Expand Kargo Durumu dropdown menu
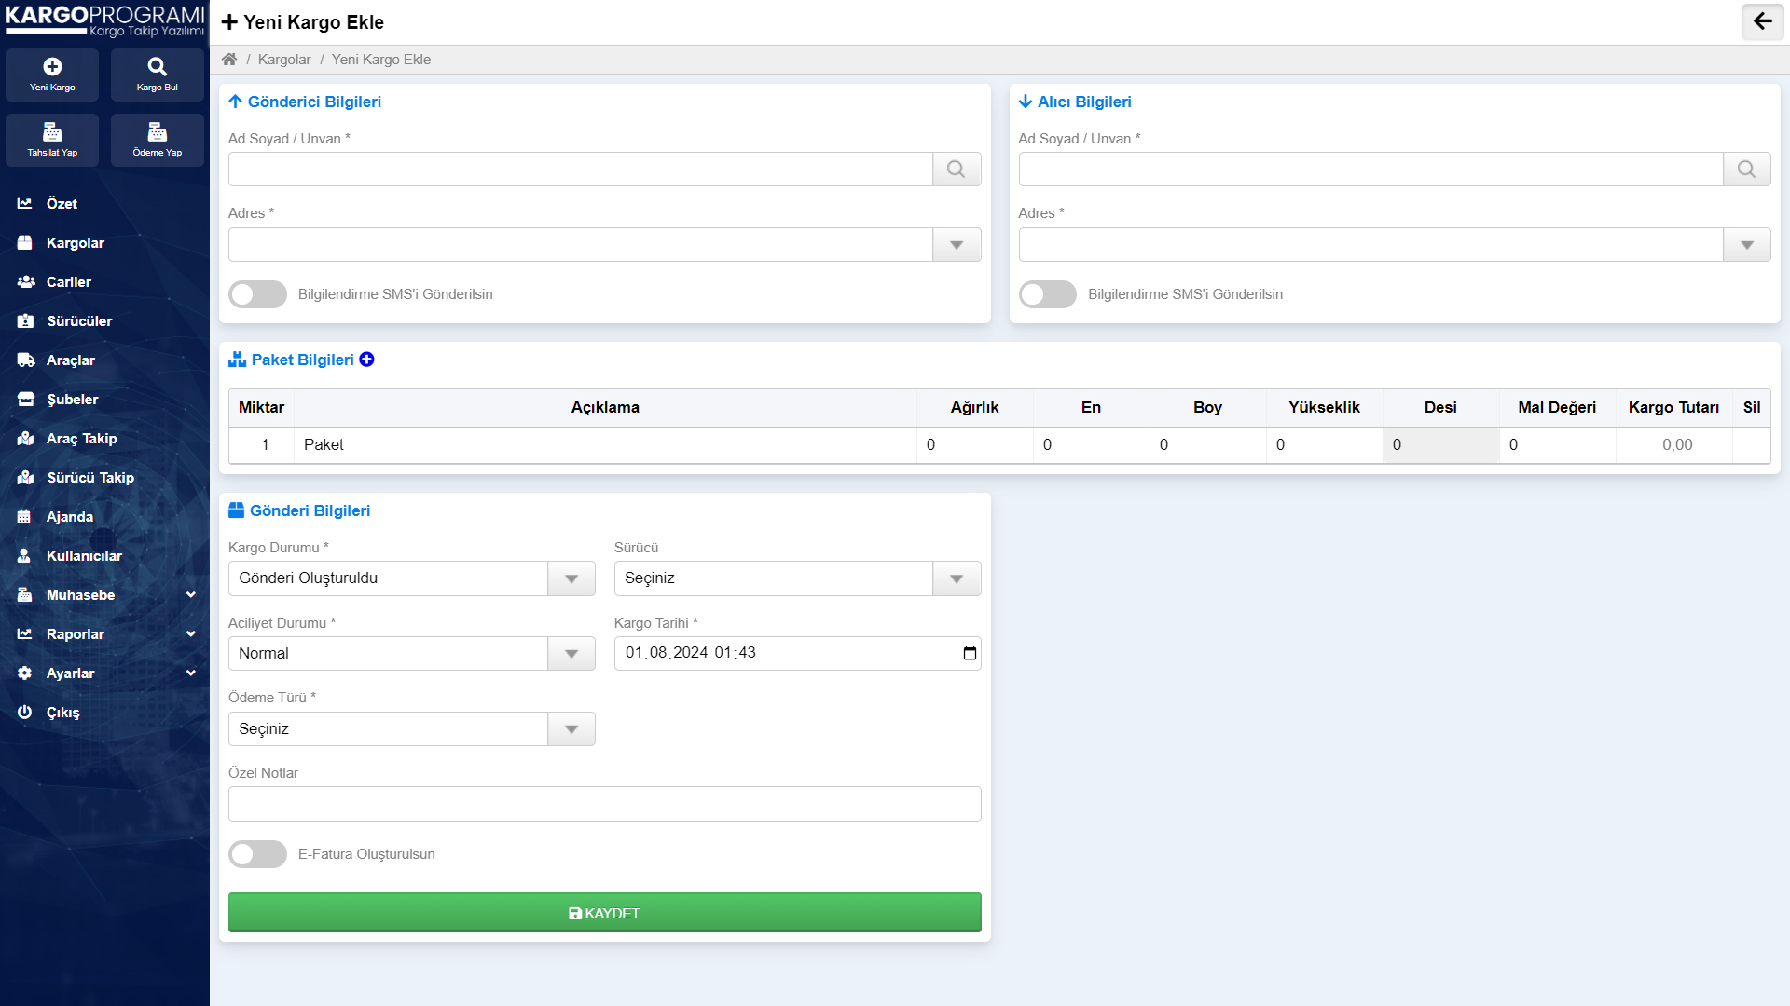Viewport: 1790px width, 1006px height. tap(571, 578)
